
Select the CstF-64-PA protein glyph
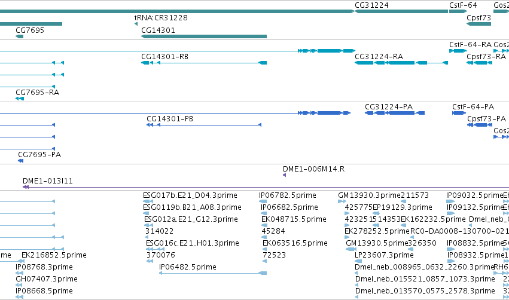tap(459, 113)
